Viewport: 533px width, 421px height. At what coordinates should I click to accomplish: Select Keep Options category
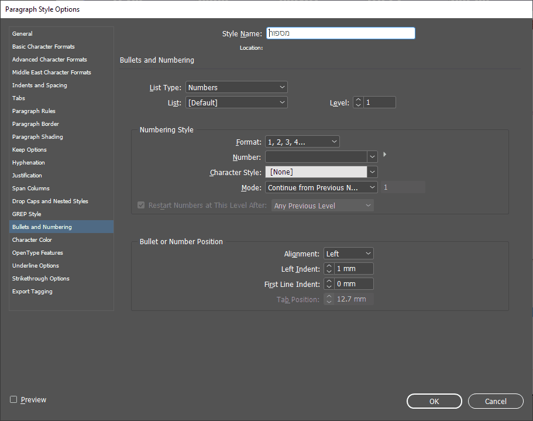(61, 150)
